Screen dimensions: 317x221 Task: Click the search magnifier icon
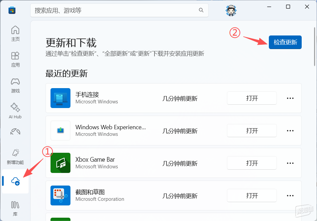point(201,10)
